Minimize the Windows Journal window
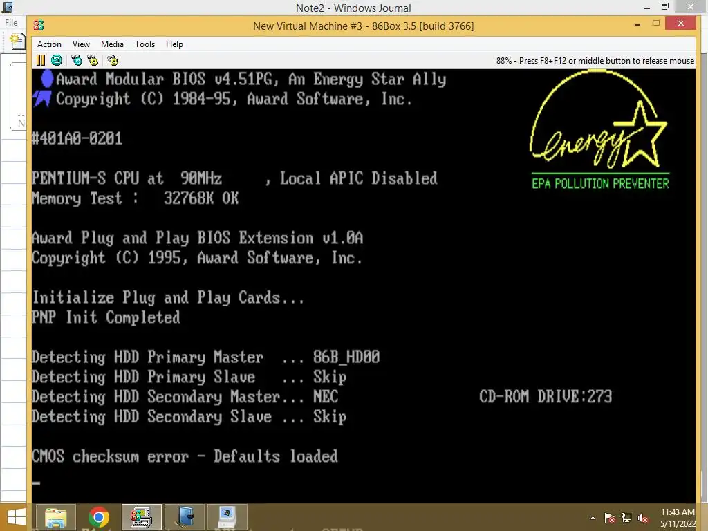Viewport: 708px width, 531px height. click(647, 7)
